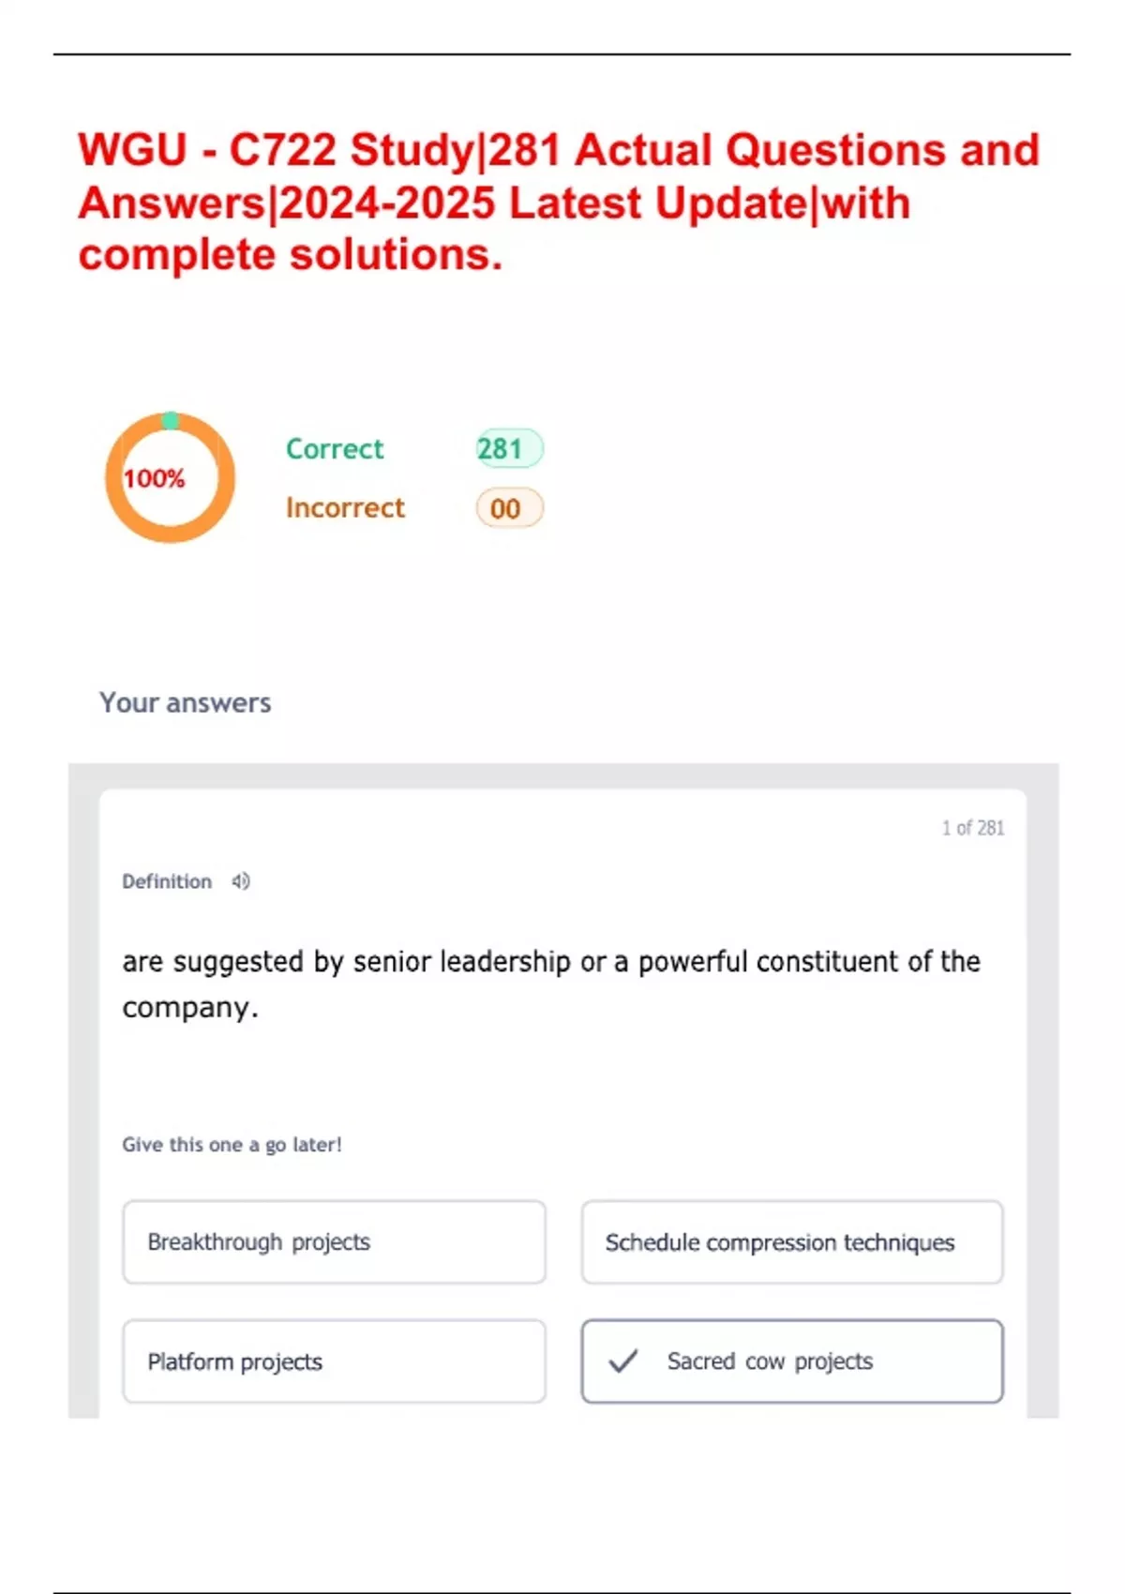This screenshot has width=1125, height=1594.
Task: Select the Sacred cow projects text label
Action: pos(770,1361)
